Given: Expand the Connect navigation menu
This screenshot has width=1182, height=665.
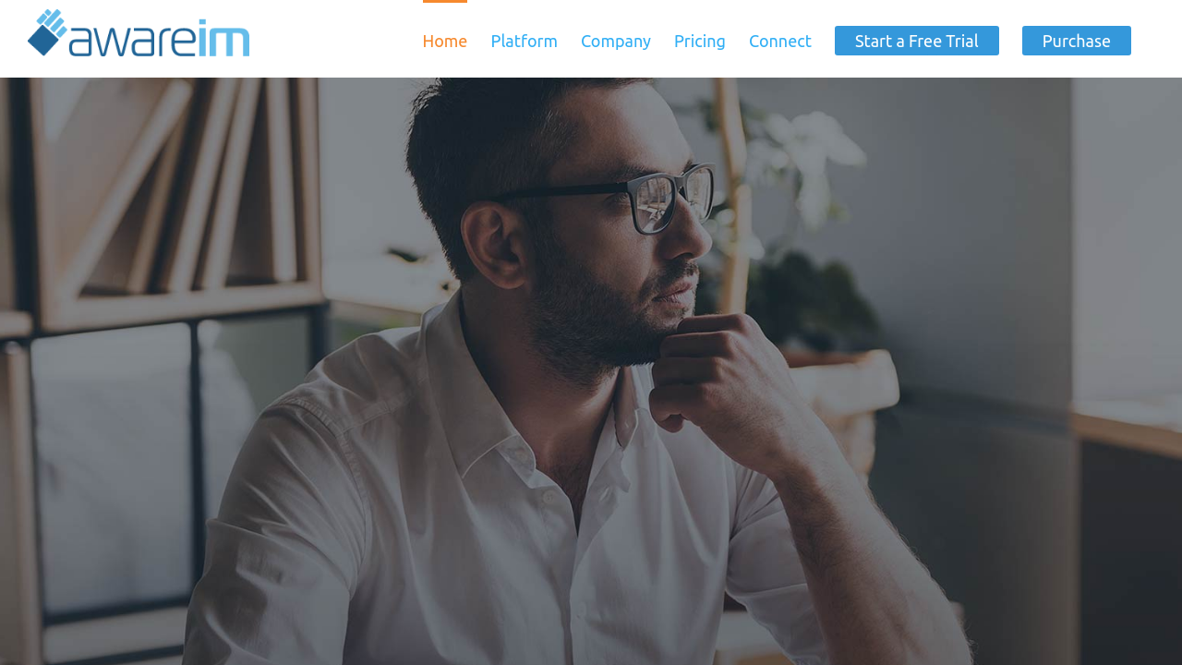Looking at the screenshot, I should click(x=780, y=41).
